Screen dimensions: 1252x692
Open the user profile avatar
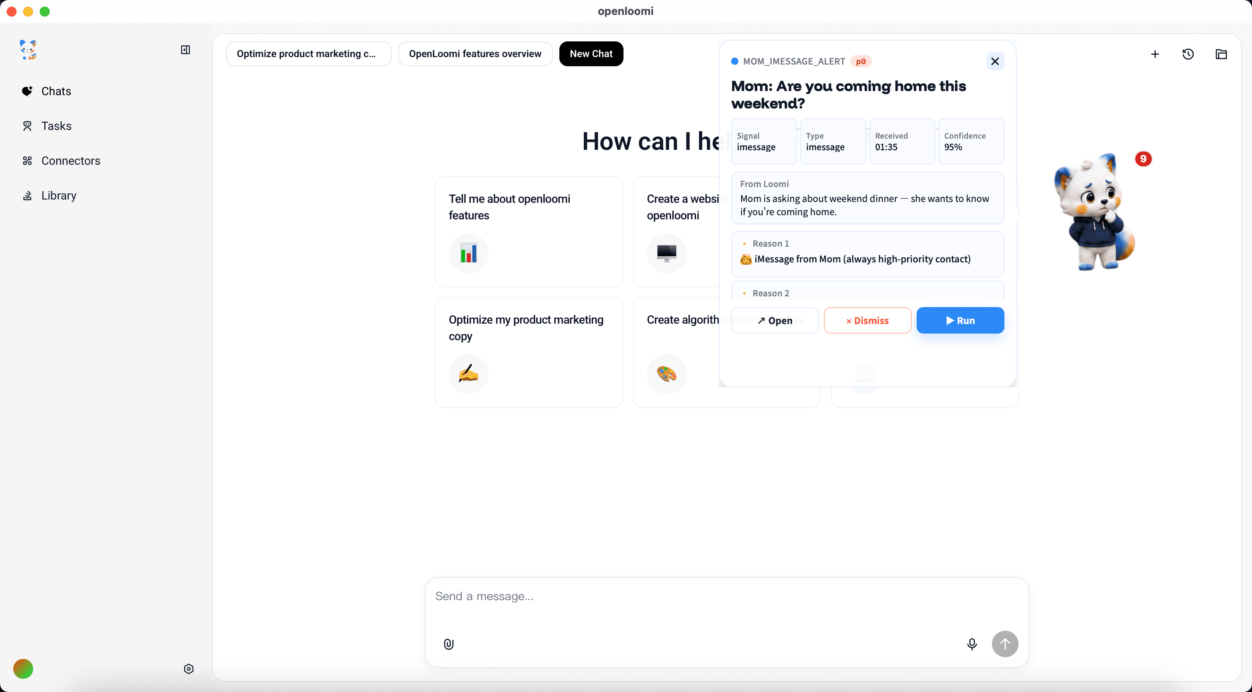point(23,669)
